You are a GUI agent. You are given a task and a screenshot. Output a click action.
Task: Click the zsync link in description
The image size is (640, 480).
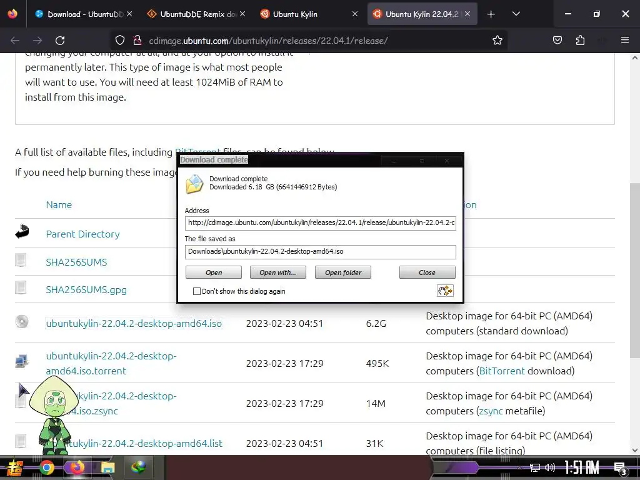(491, 411)
